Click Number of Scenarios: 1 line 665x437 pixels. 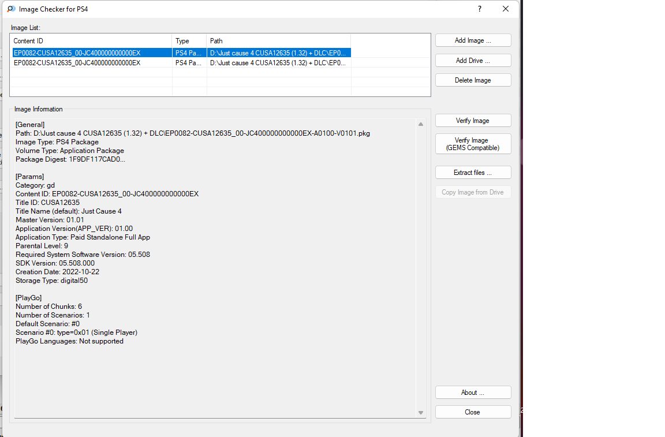point(53,315)
